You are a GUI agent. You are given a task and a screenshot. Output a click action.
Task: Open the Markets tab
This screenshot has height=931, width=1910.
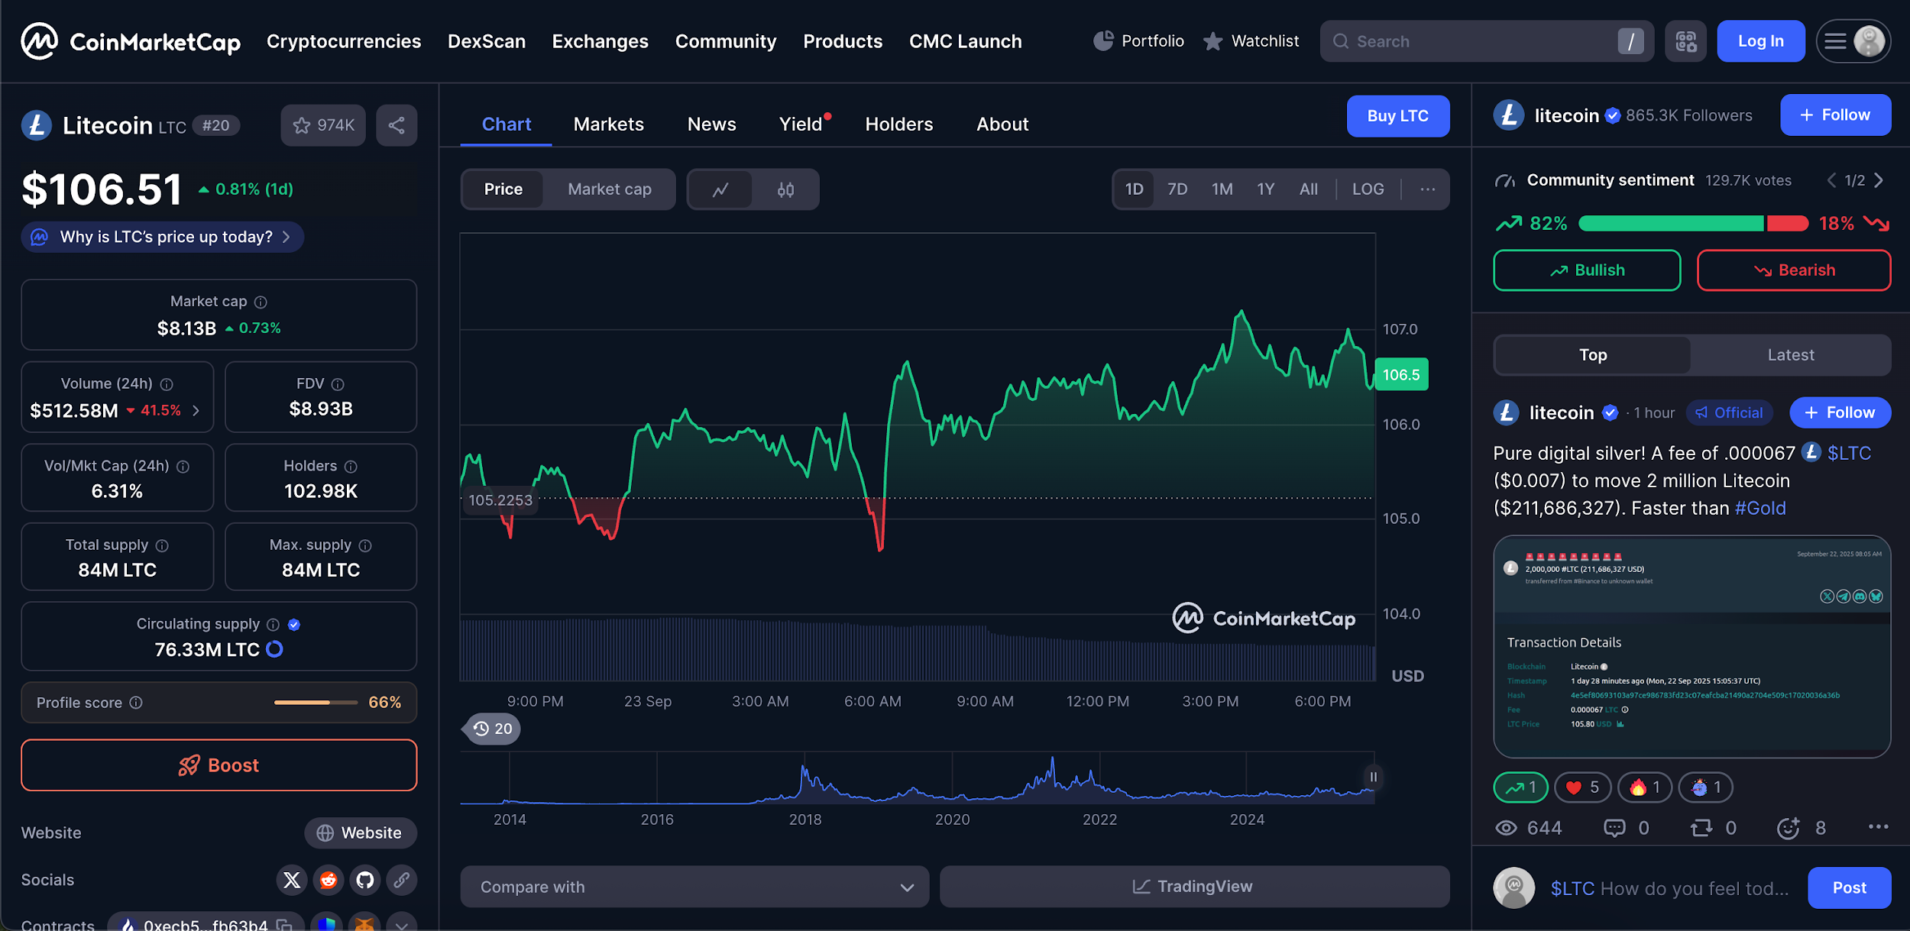pyautogui.click(x=608, y=124)
